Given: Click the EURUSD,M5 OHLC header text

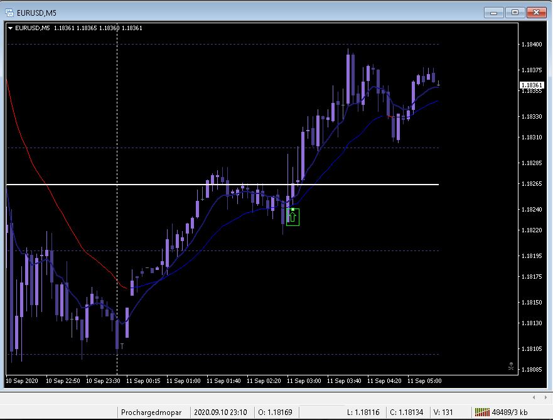Looking at the screenshot, I should pos(78,28).
